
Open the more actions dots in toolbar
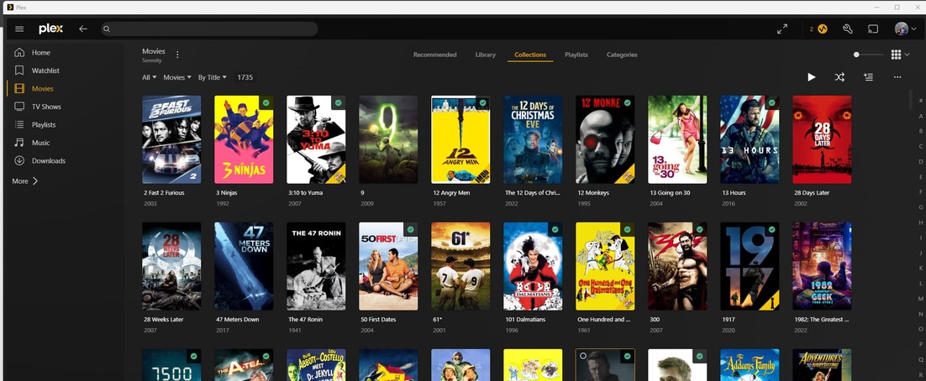[897, 77]
